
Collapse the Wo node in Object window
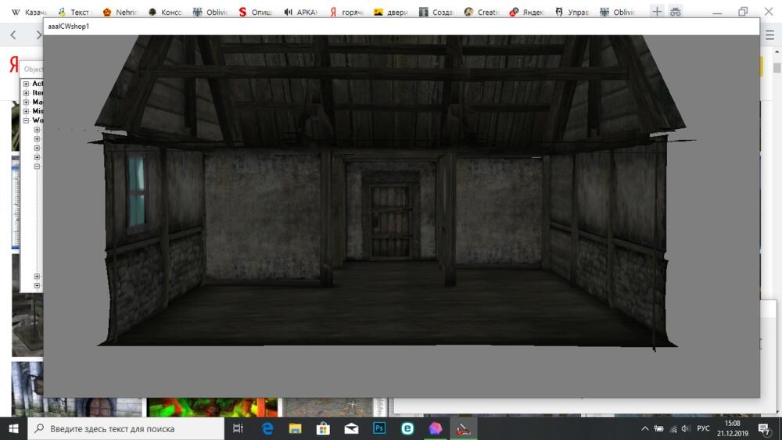pos(27,120)
